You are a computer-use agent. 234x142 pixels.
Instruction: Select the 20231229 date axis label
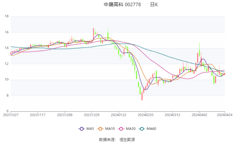click(x=92, y=115)
